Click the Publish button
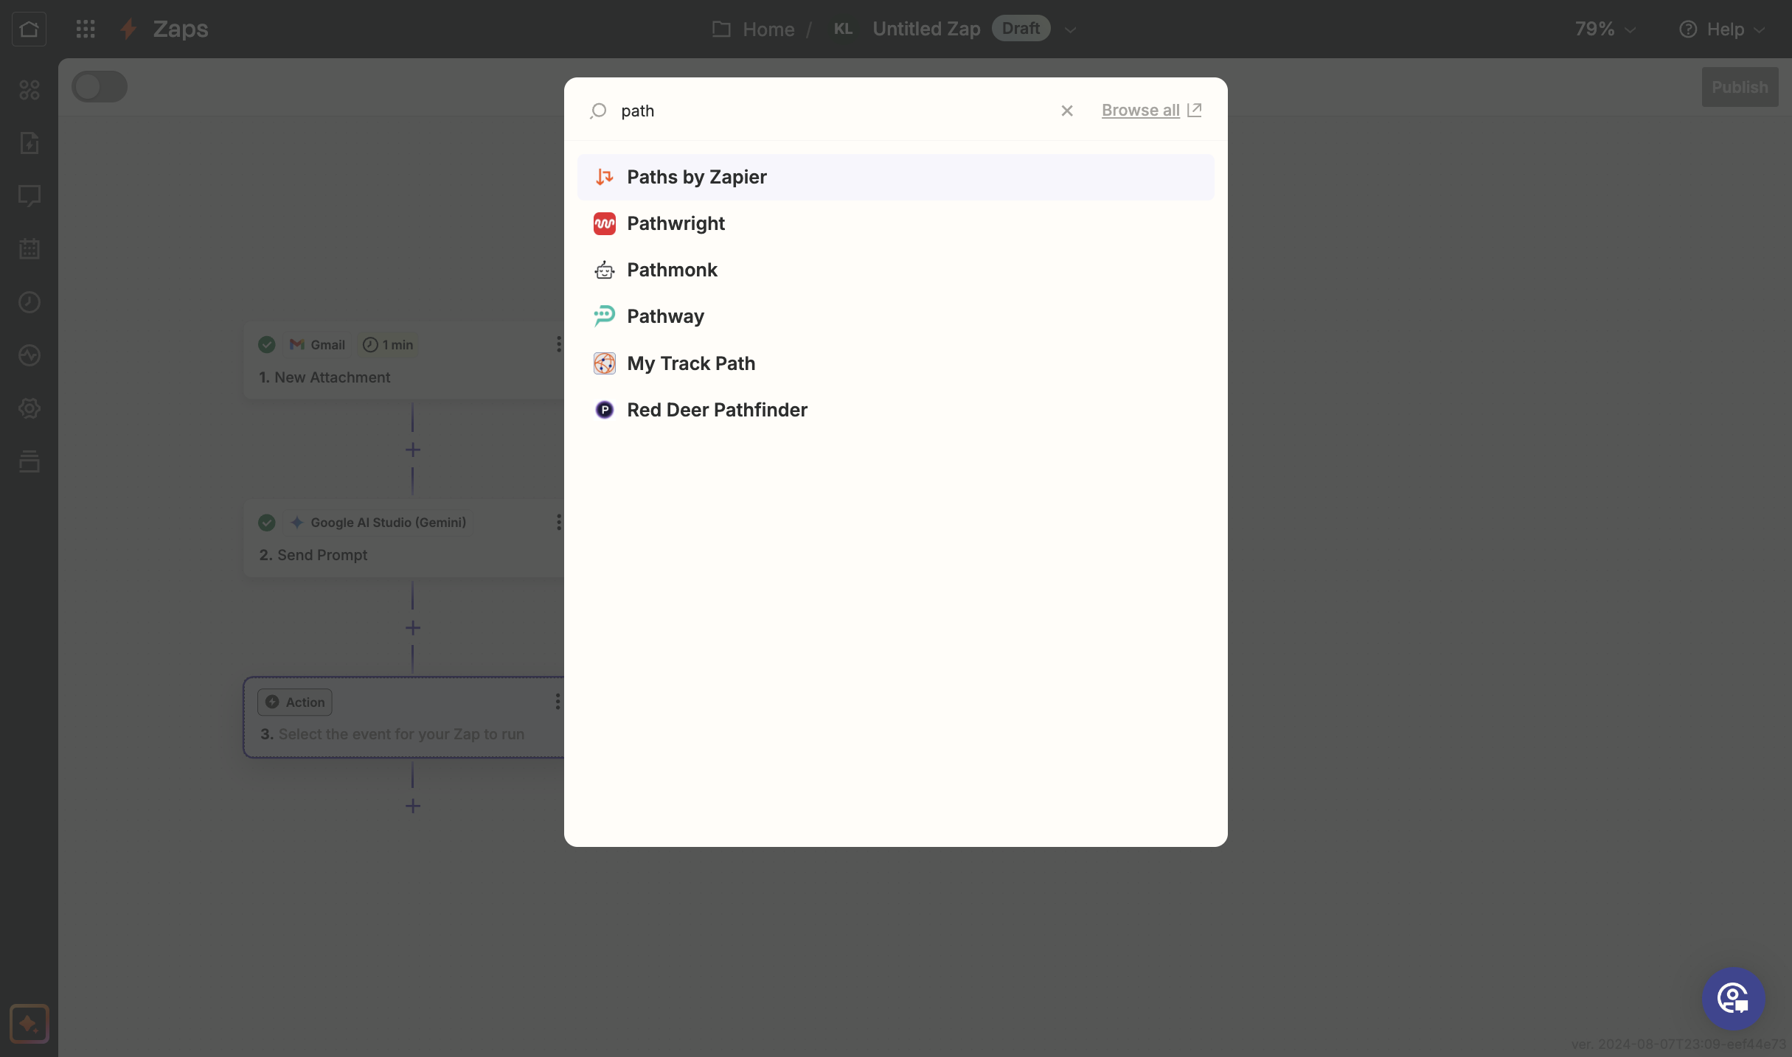The image size is (1792, 1057). tap(1740, 87)
